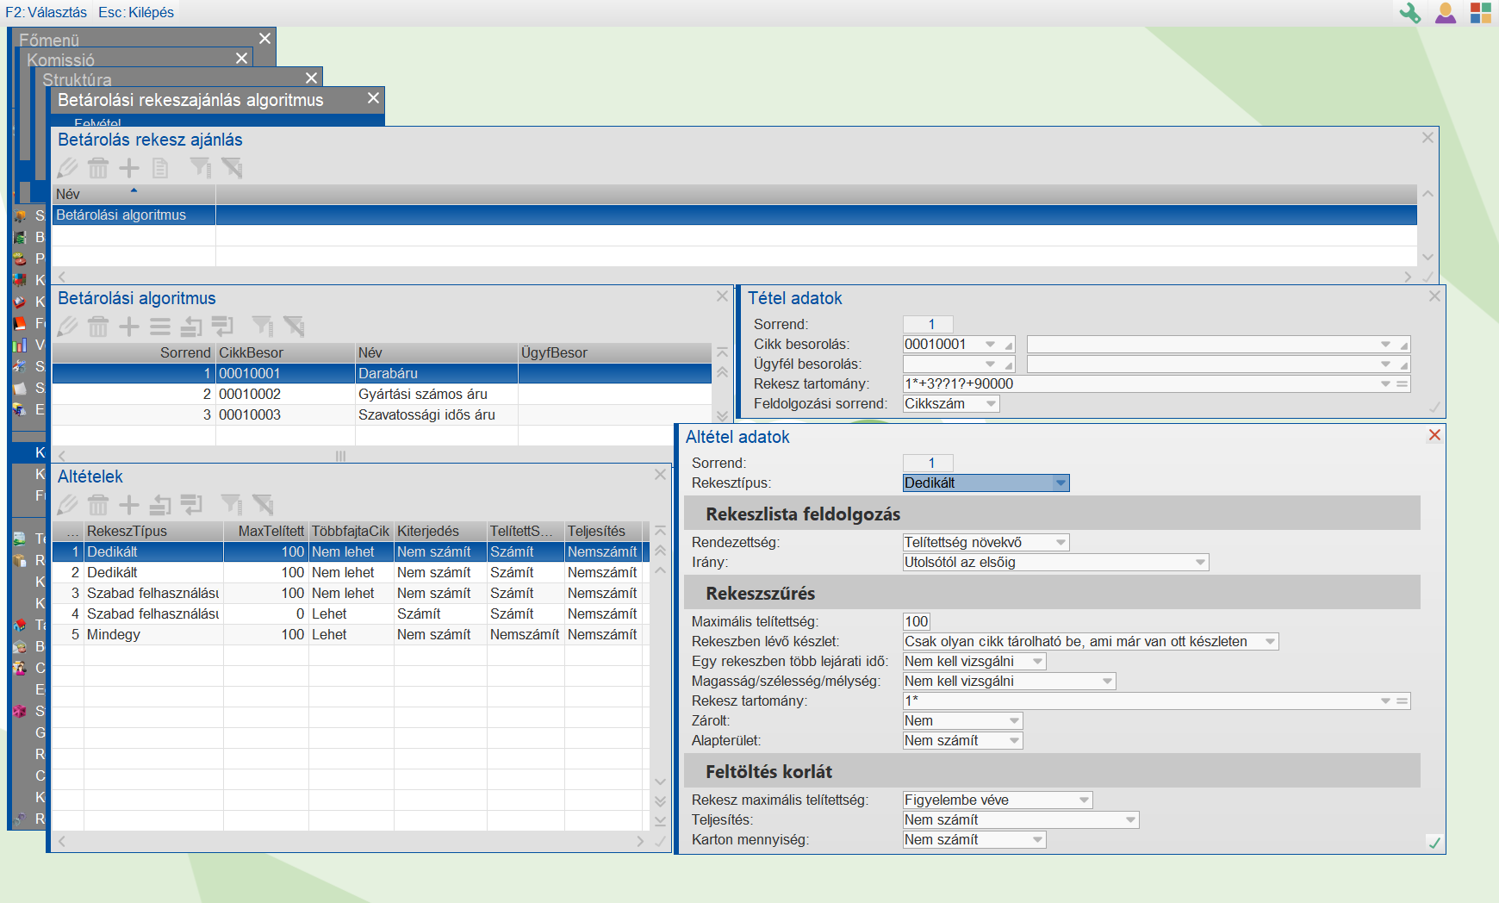Click the trash icon in Altételek toolbar

click(98, 505)
